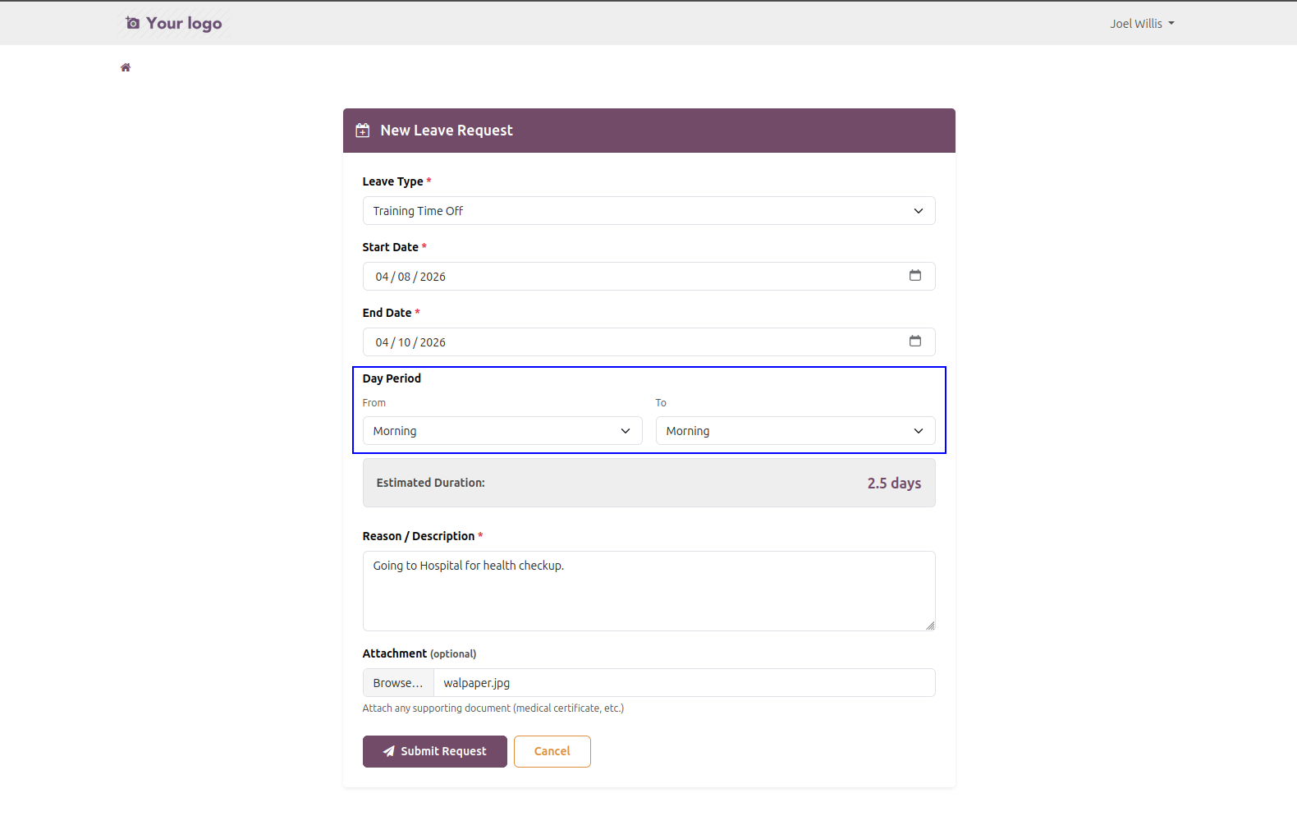
Task: Cancel the leave request
Action: (552, 751)
